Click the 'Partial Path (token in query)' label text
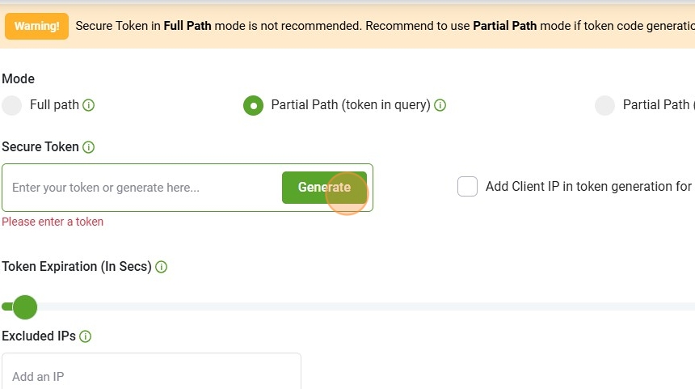Viewport: 695px width, 389px height. [350, 105]
